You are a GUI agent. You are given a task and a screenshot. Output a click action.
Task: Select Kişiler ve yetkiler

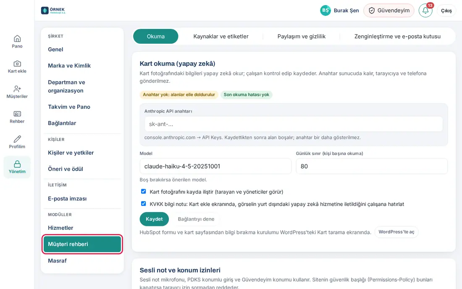pyautogui.click(x=82, y=152)
